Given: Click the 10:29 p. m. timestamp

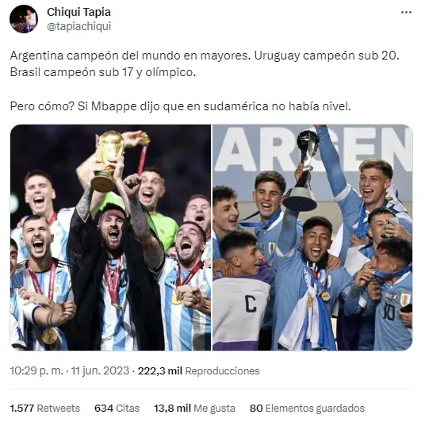Looking at the screenshot, I should (36, 370).
